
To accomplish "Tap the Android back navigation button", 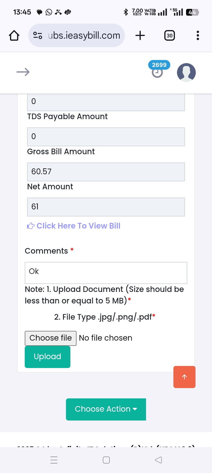I will 158,460.
